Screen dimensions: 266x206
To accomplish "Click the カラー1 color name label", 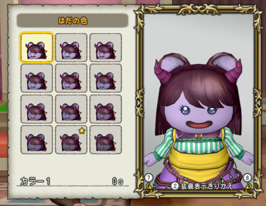I will (x=35, y=181).
